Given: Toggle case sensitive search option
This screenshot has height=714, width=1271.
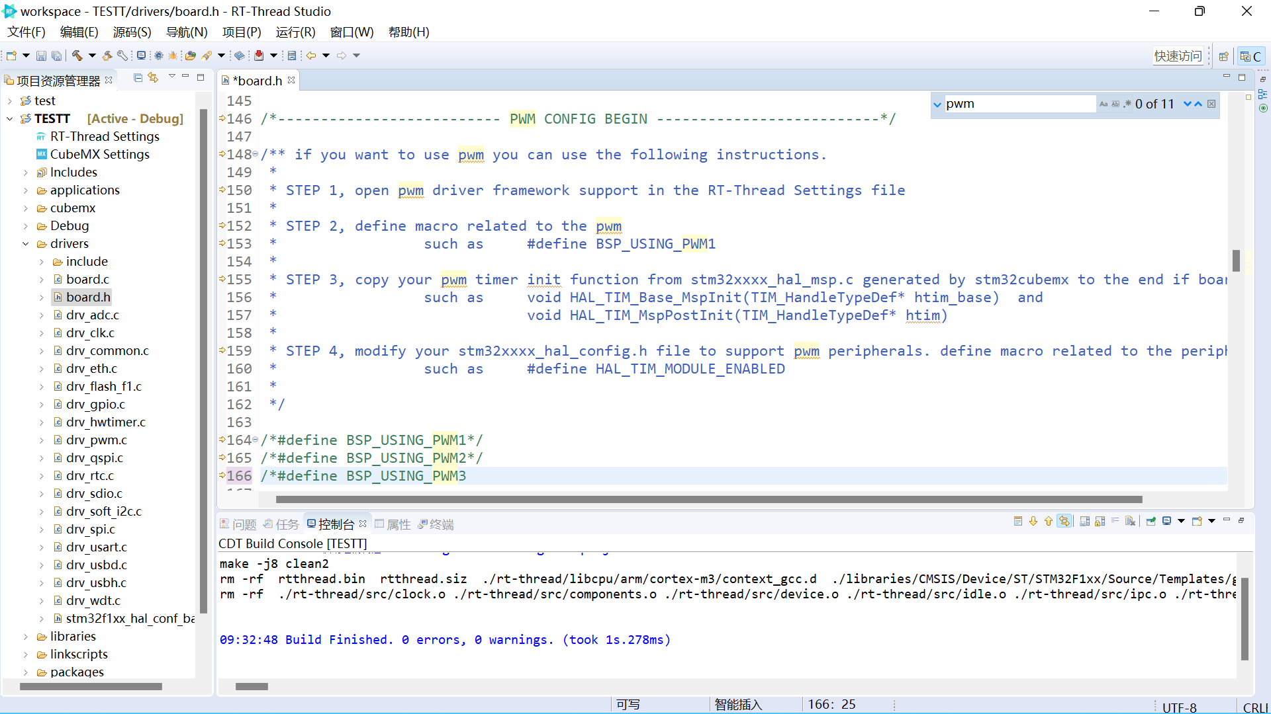Looking at the screenshot, I should point(1104,104).
